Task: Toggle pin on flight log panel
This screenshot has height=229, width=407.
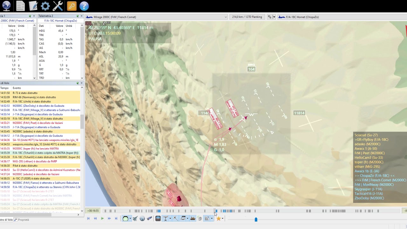Action: coord(77,83)
